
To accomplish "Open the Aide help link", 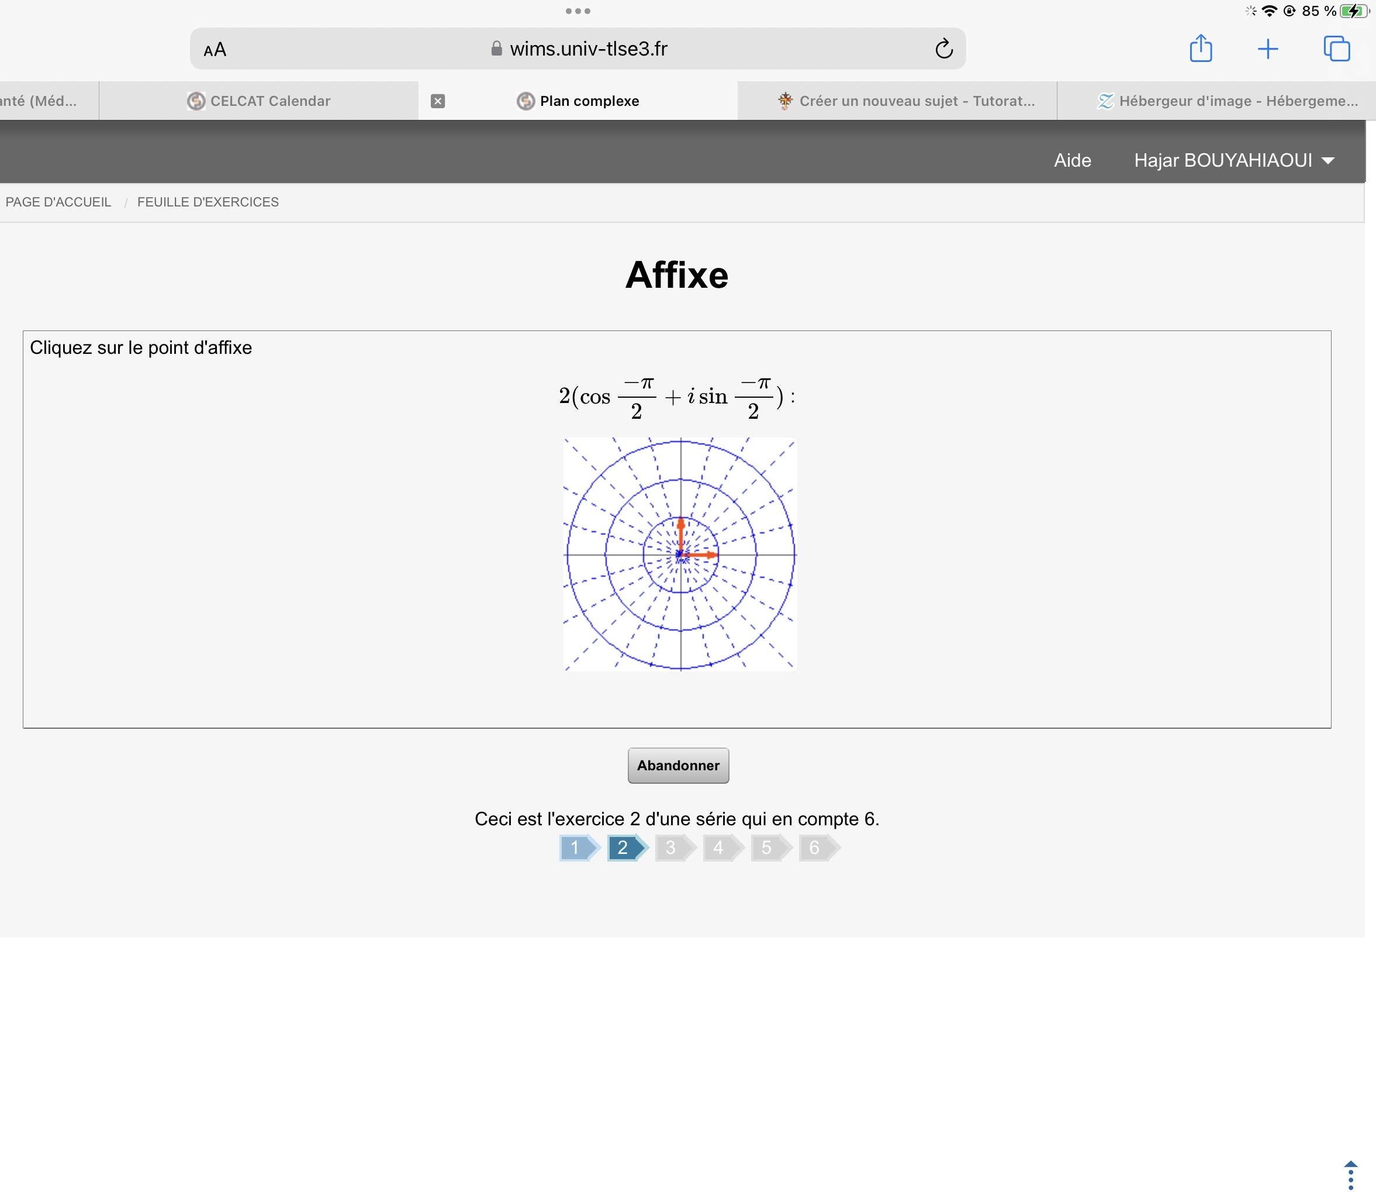I will click(1072, 160).
